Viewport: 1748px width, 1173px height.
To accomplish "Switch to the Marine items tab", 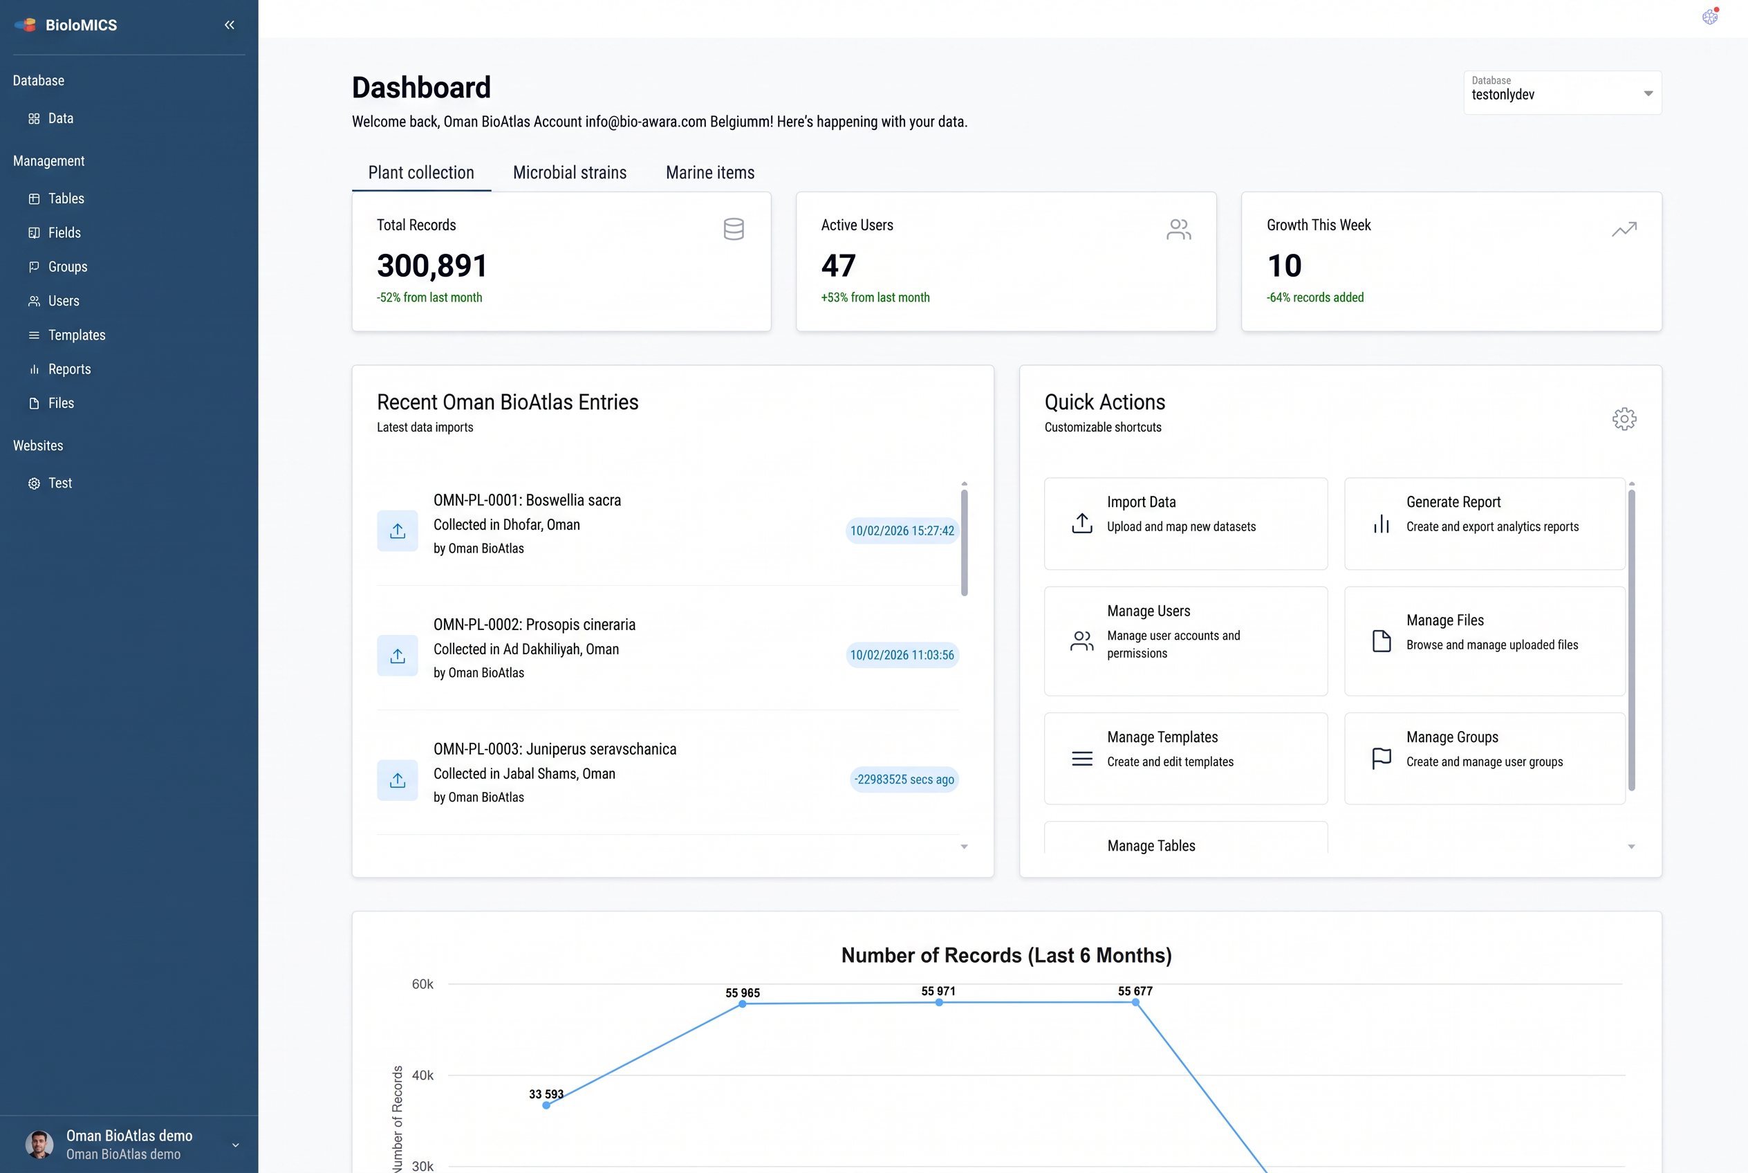I will click(x=710, y=173).
